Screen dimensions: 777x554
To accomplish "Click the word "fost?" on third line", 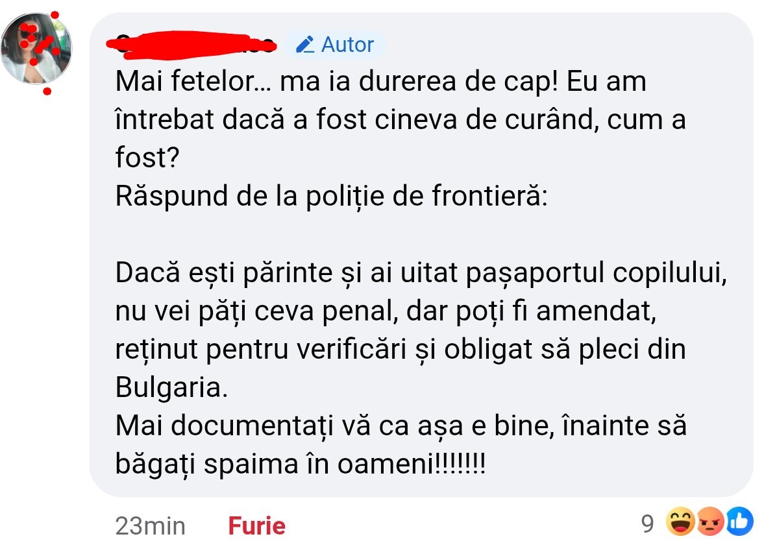I will pos(147,158).
